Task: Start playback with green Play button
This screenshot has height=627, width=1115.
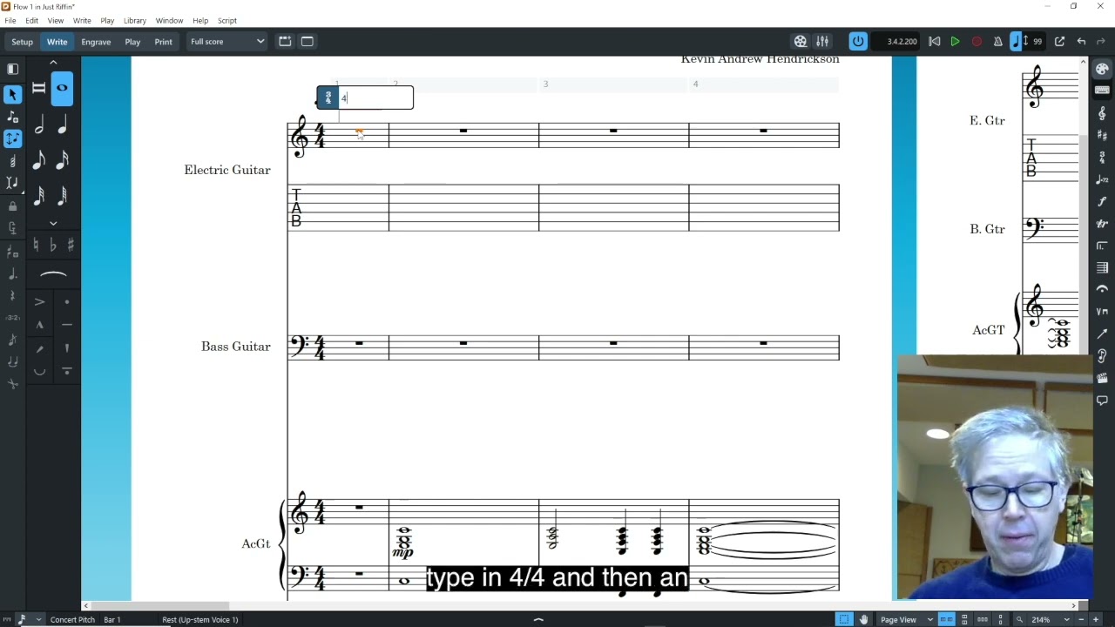Action: tap(956, 41)
